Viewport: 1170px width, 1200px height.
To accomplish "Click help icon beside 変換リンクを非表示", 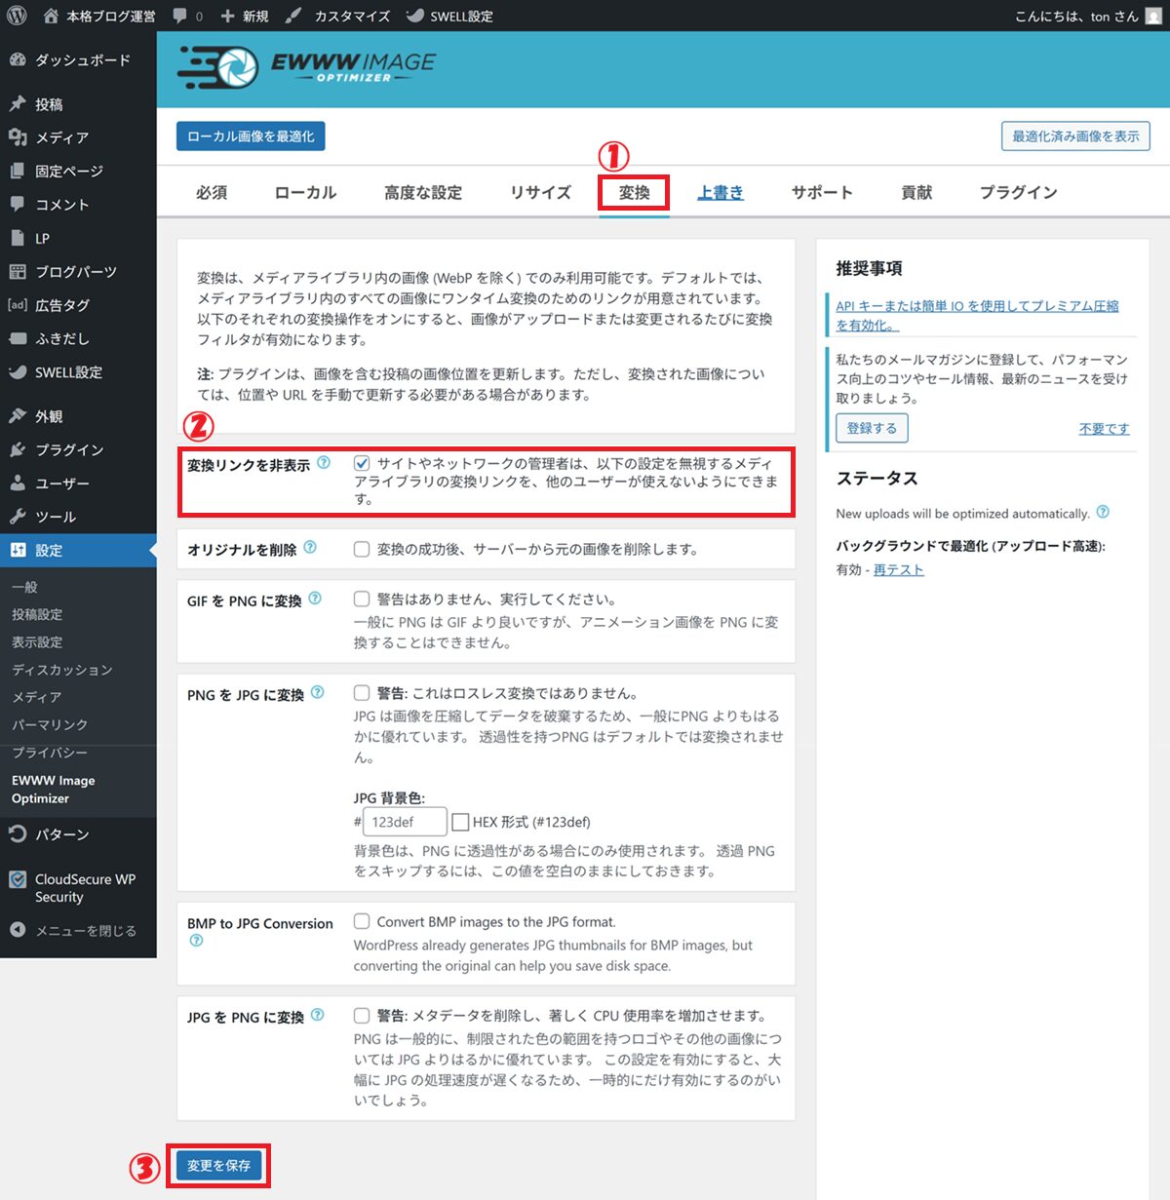I will click(x=324, y=463).
